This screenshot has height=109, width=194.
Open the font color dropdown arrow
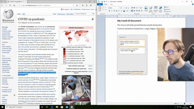tap(125, 11)
